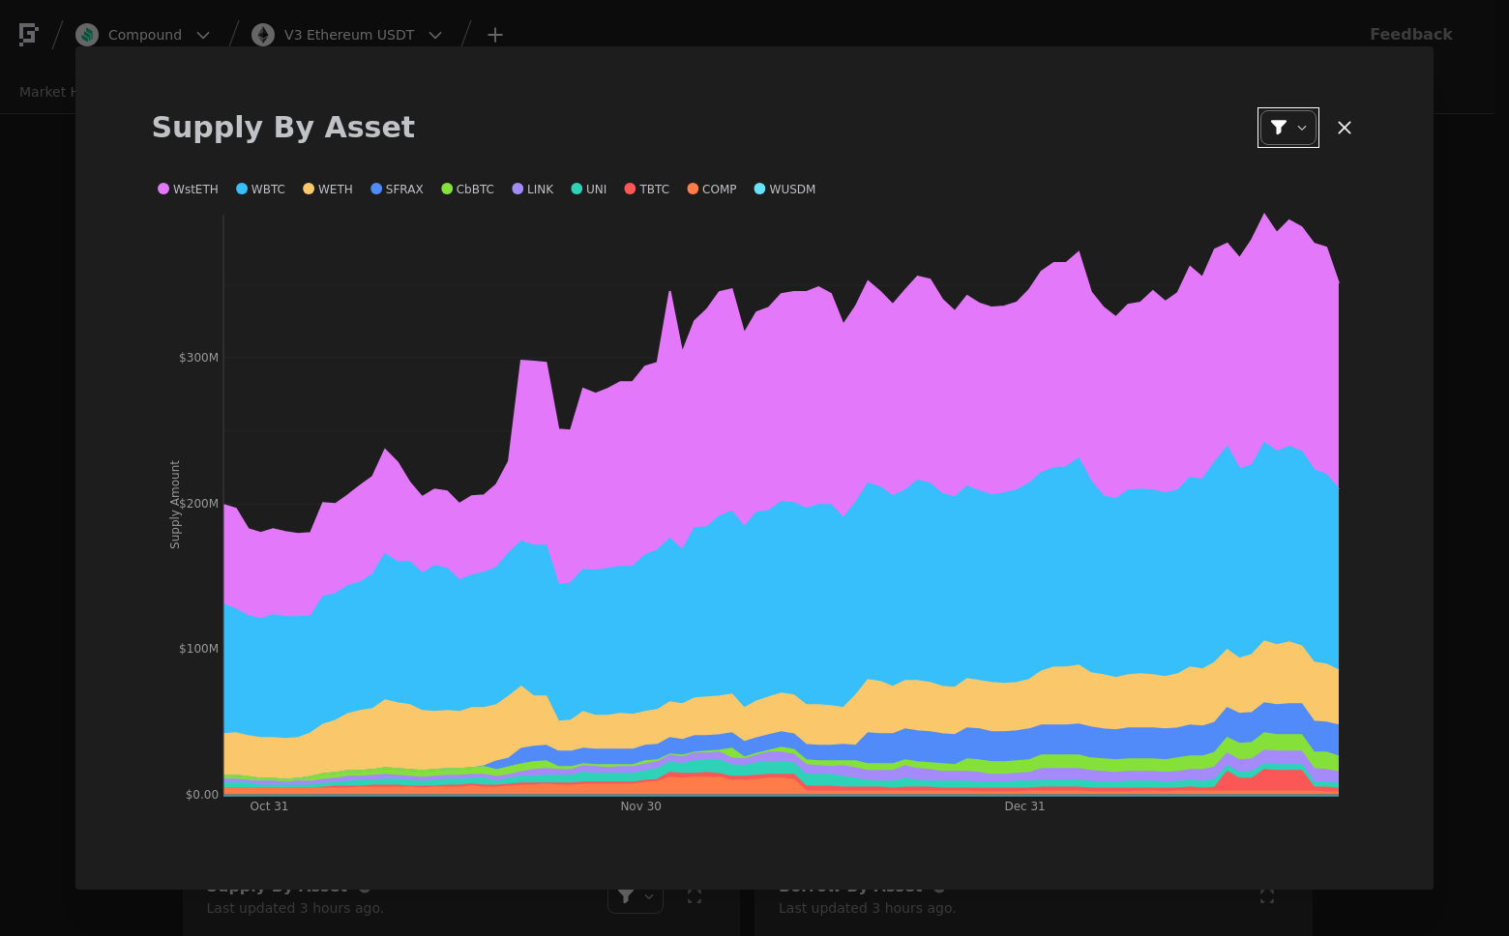The width and height of the screenshot is (1509, 936).
Task: Open the filter dropdown in the chart header
Action: pyautogui.click(x=1287, y=128)
